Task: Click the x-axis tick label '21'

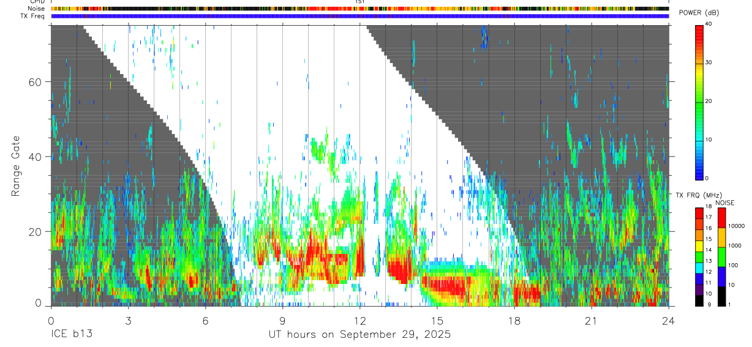Action: coord(592,321)
